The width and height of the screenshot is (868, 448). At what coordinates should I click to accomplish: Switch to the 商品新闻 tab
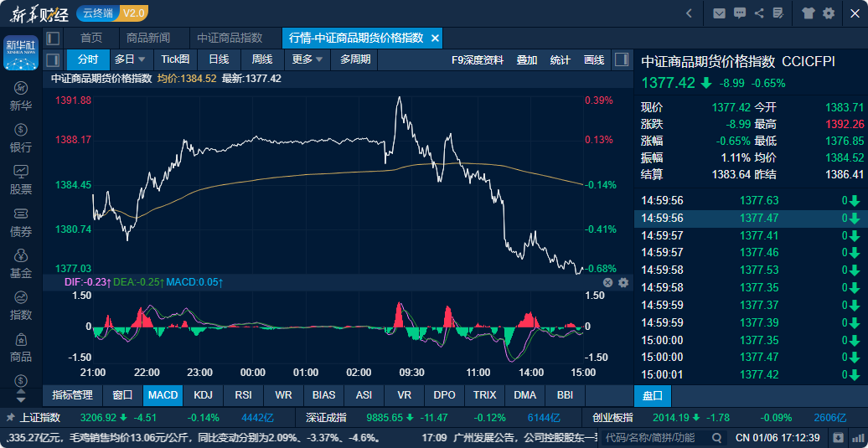[148, 38]
